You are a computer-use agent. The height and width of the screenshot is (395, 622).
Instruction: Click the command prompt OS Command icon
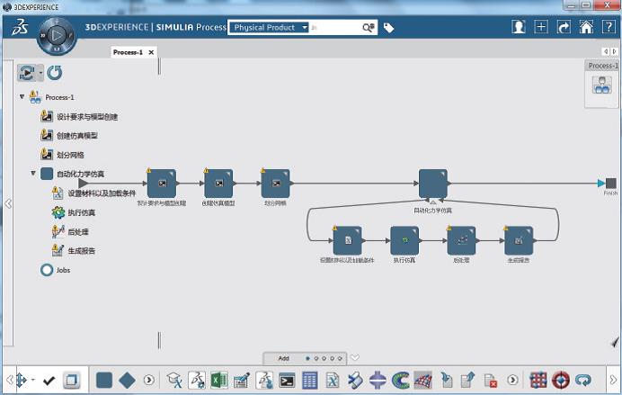(287, 381)
